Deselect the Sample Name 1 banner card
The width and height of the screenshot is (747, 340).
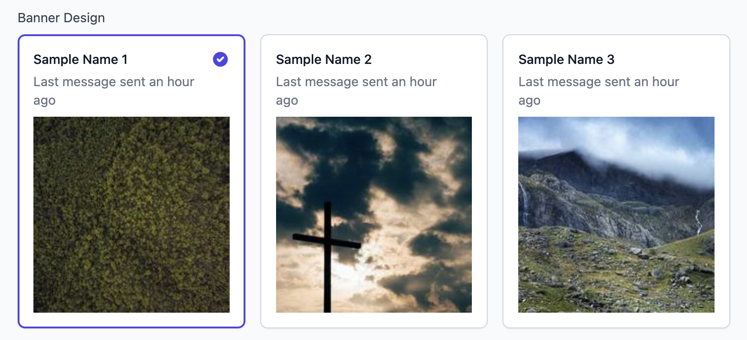[131, 181]
